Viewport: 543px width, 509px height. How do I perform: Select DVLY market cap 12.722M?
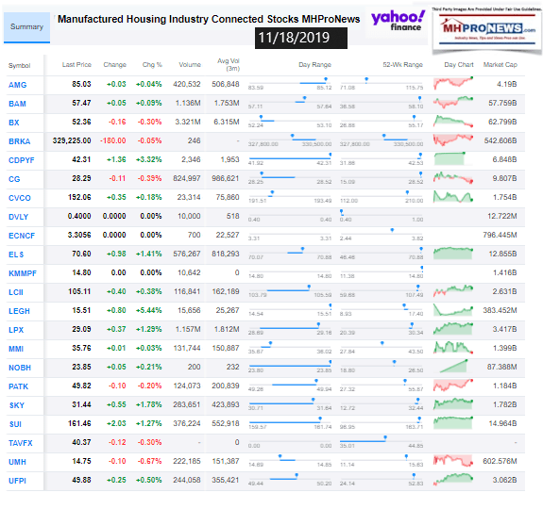[501, 216]
